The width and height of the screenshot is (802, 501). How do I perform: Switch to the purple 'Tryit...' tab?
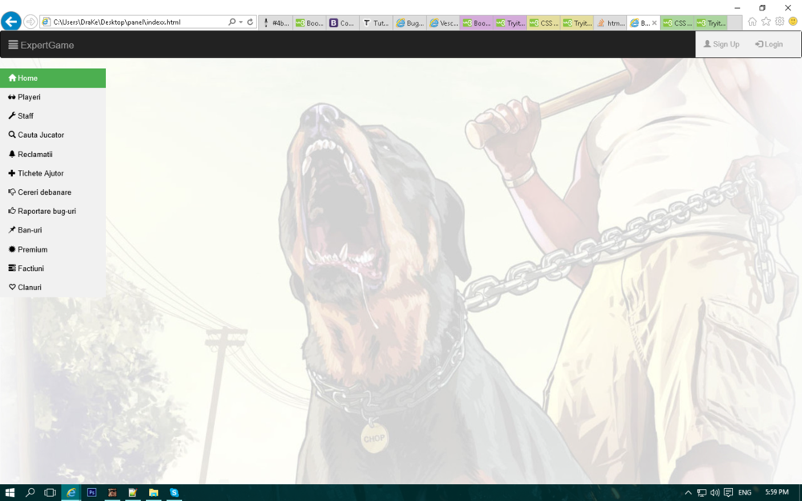pos(510,22)
